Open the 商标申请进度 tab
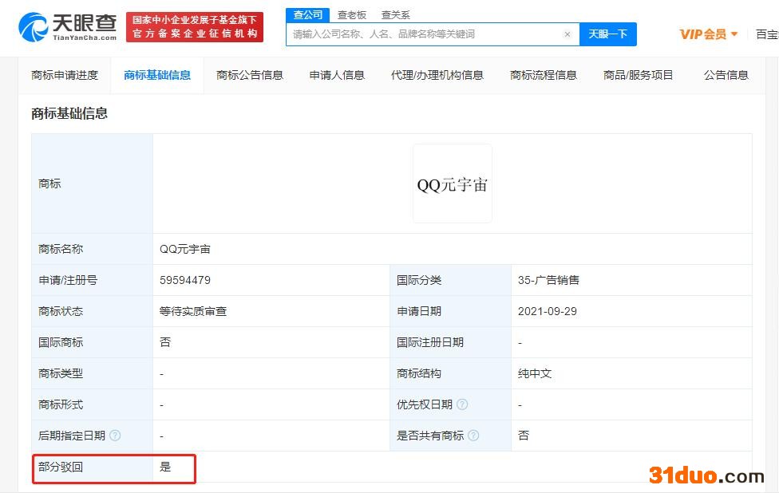The height and width of the screenshot is (493, 779). click(64, 75)
